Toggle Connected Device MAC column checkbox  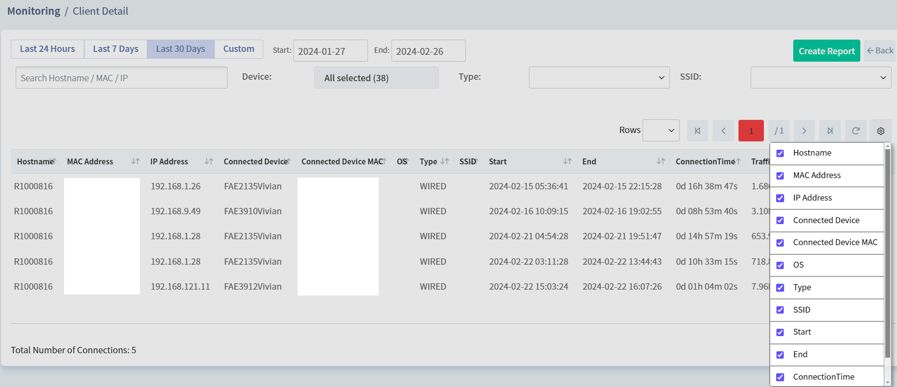pos(780,243)
